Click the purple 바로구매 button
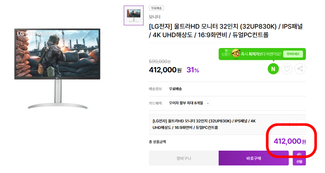The width and height of the screenshot is (325, 173). click(x=254, y=158)
